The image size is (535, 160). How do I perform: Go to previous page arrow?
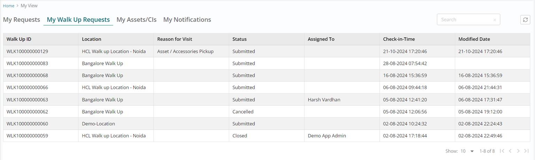(510, 151)
